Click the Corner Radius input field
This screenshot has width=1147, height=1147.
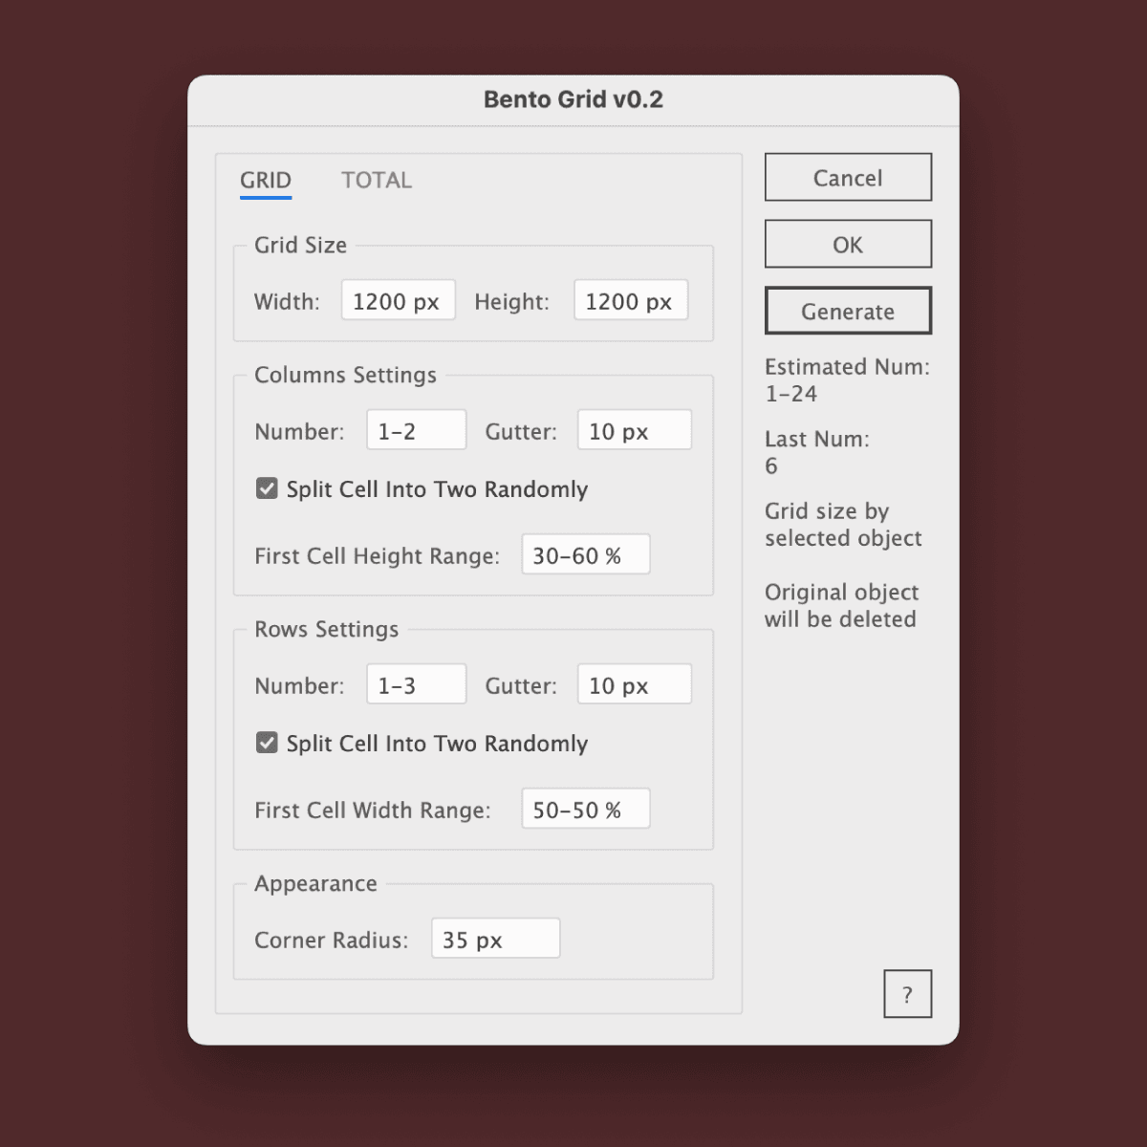(495, 940)
